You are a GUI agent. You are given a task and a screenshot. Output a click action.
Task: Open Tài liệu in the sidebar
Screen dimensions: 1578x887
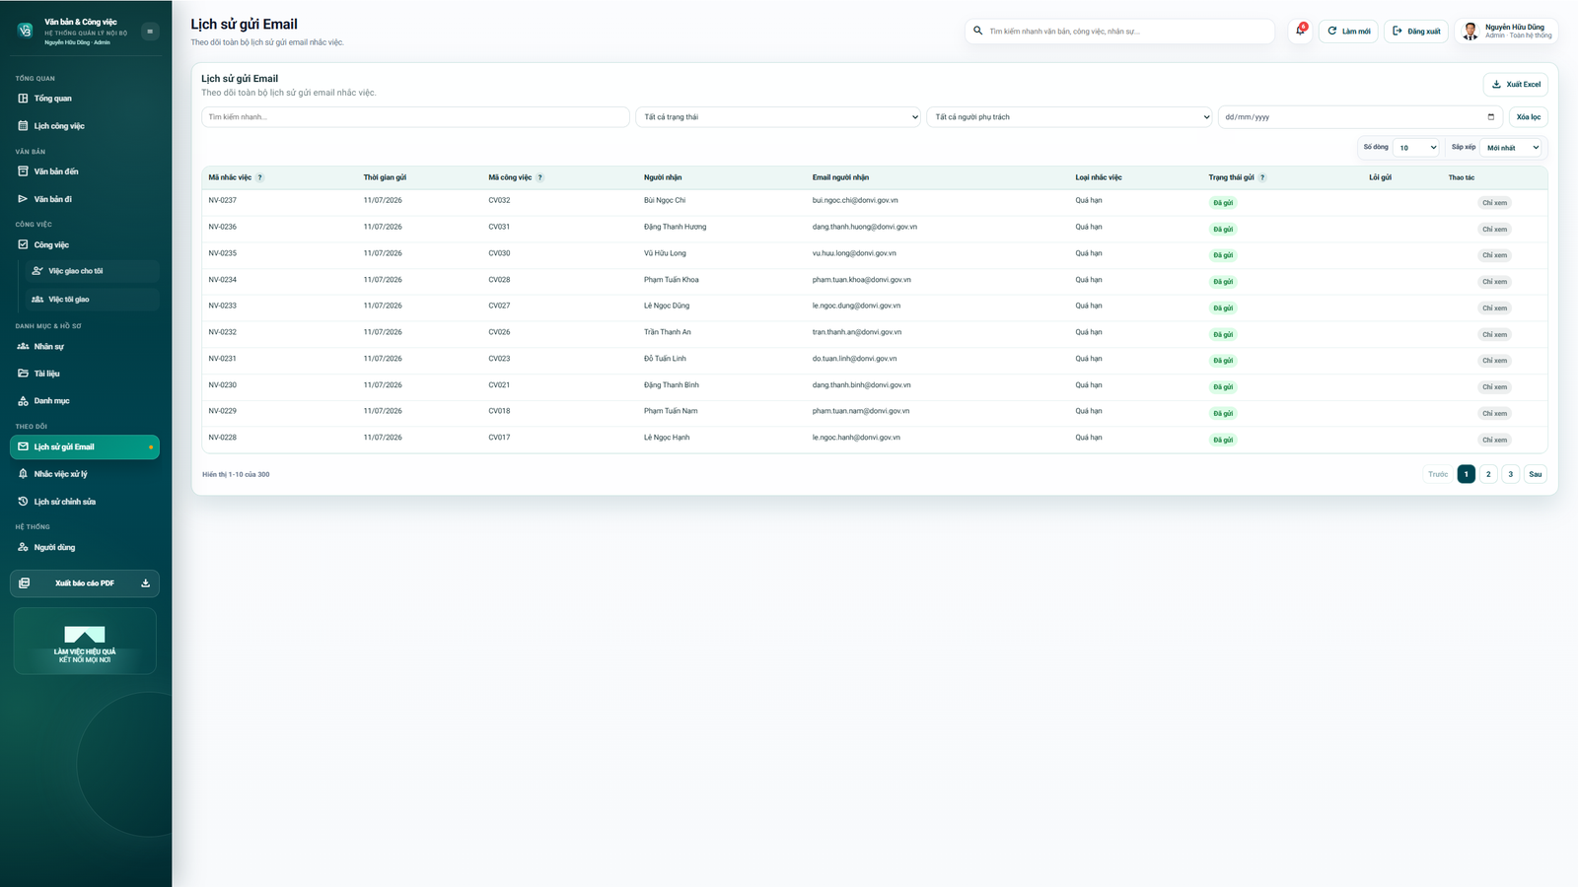point(85,374)
